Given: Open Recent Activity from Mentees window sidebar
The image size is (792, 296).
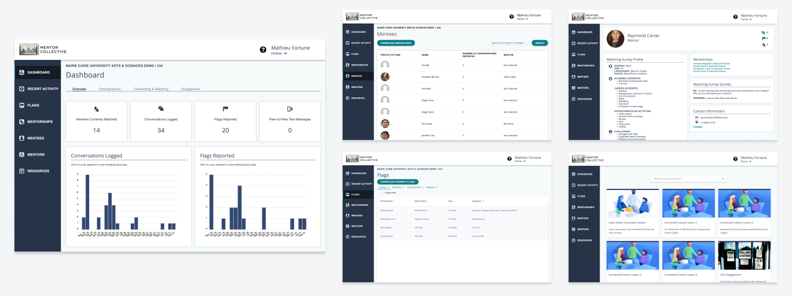Looking at the screenshot, I should [358, 43].
